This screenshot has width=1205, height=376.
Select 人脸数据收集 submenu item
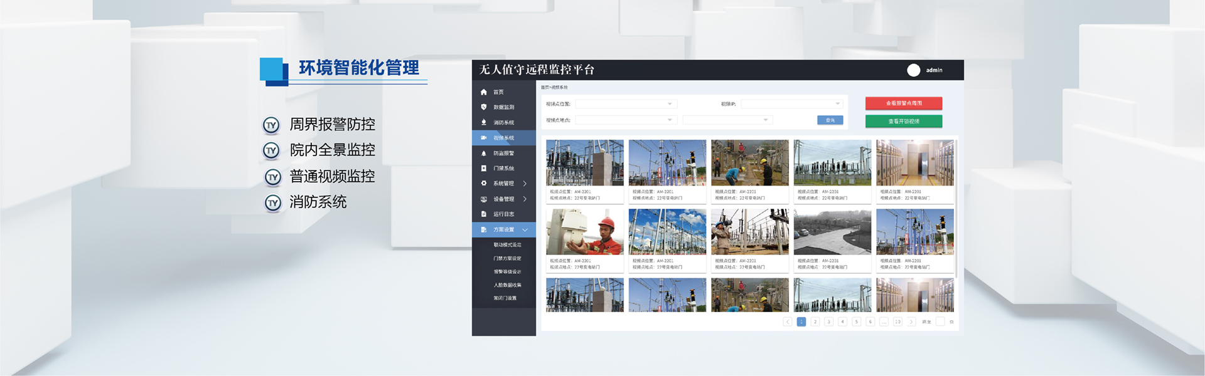pyautogui.click(x=507, y=285)
